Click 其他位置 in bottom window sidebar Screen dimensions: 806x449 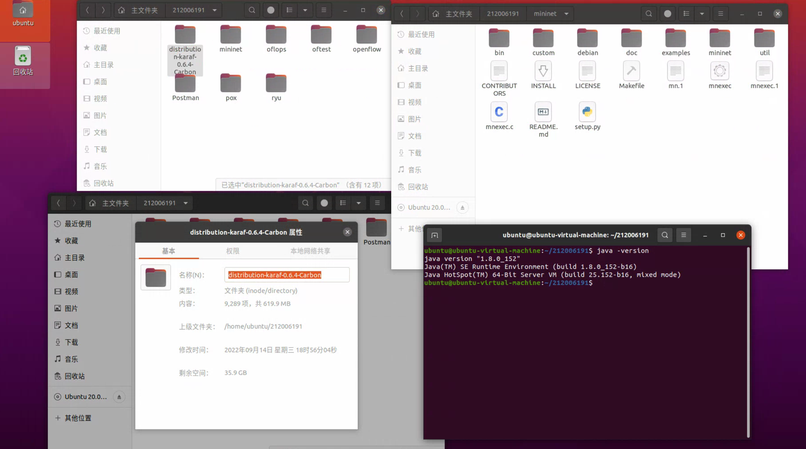(78, 418)
